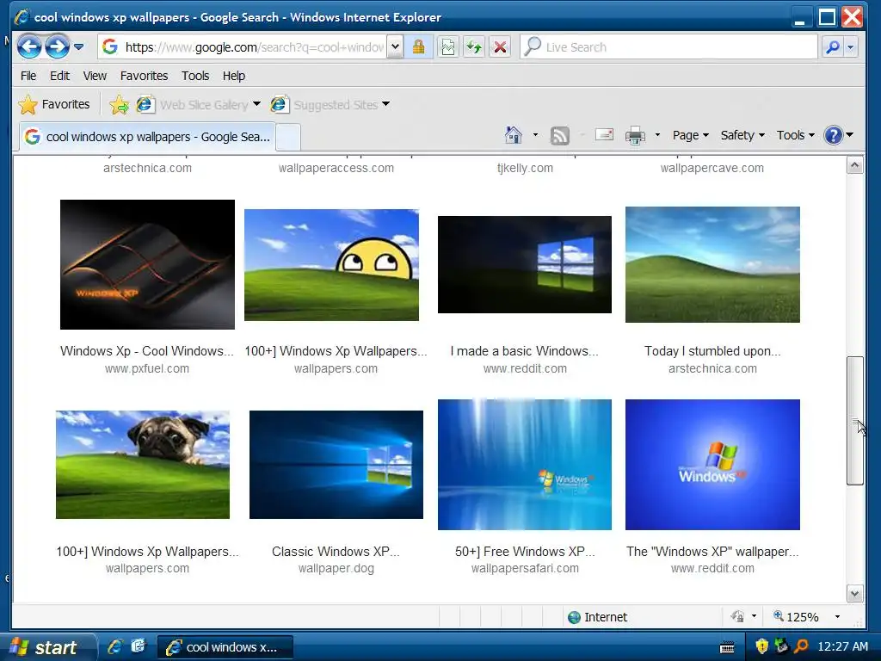The height and width of the screenshot is (661, 881).
Task: Click into the Live Search box
Action: (668, 47)
